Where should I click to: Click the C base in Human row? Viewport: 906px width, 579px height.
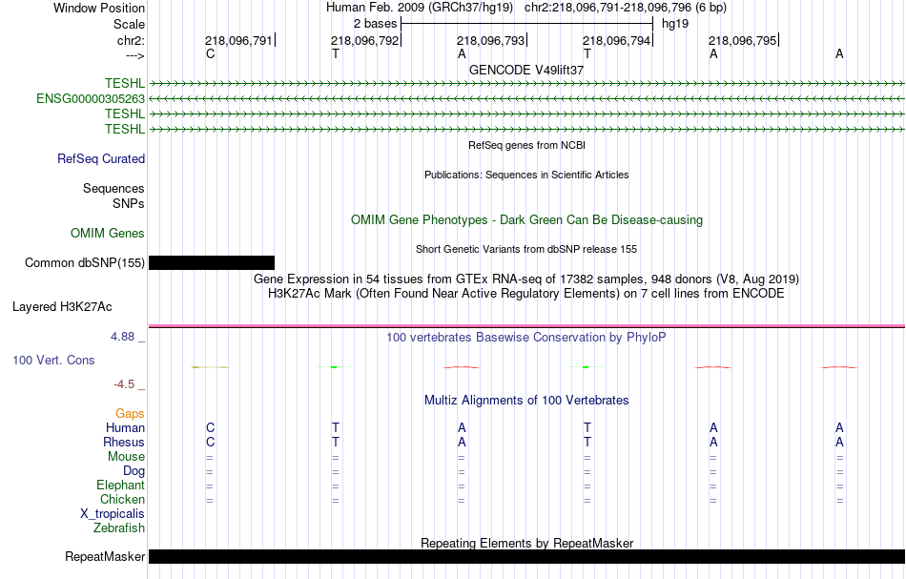coord(211,427)
